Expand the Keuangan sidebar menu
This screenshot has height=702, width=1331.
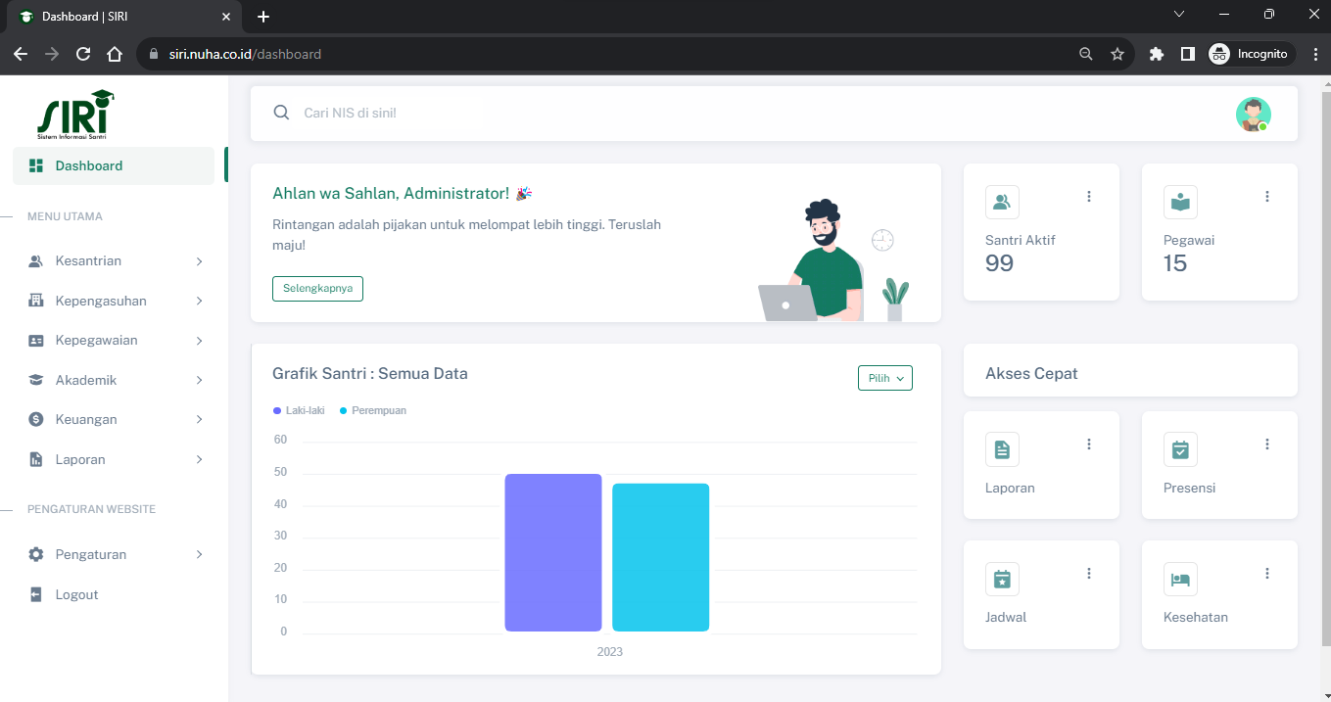tap(116, 419)
